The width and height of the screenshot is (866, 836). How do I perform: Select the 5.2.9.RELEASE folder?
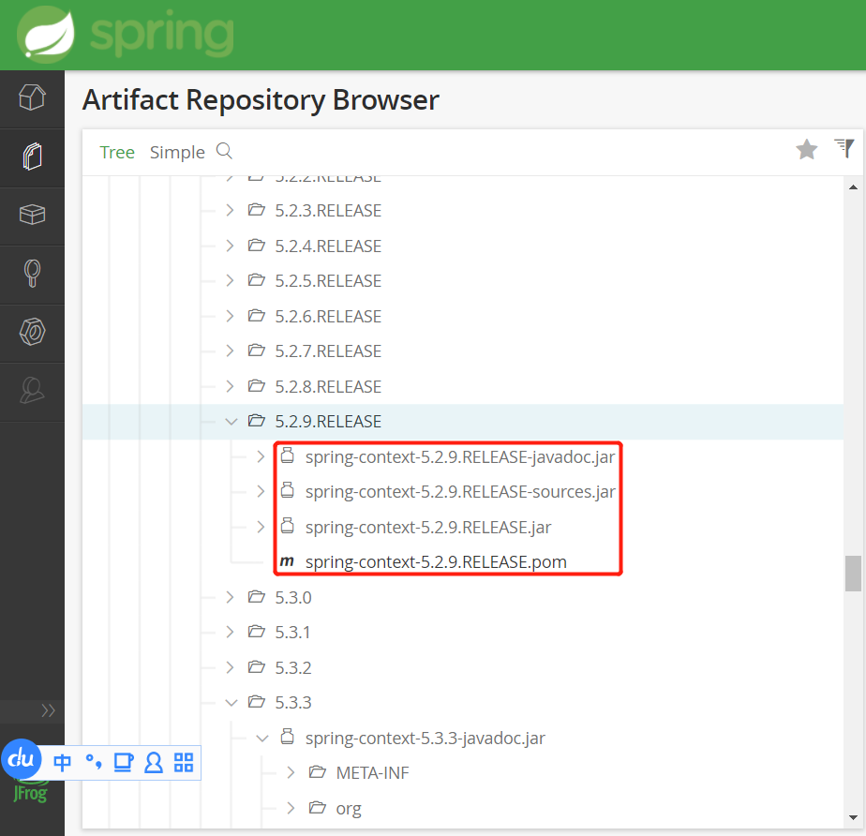(x=328, y=422)
